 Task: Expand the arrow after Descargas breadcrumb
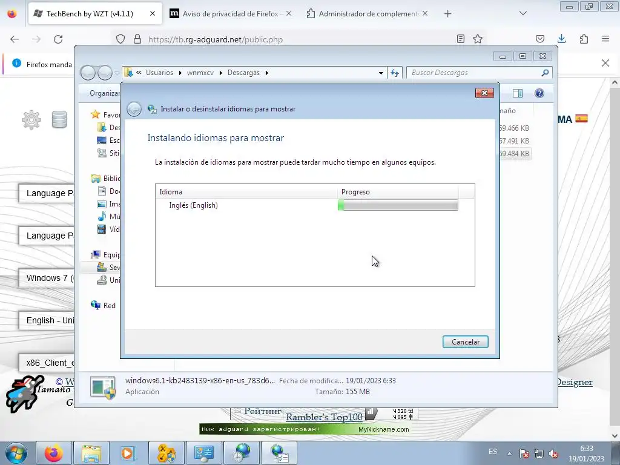[x=267, y=73]
